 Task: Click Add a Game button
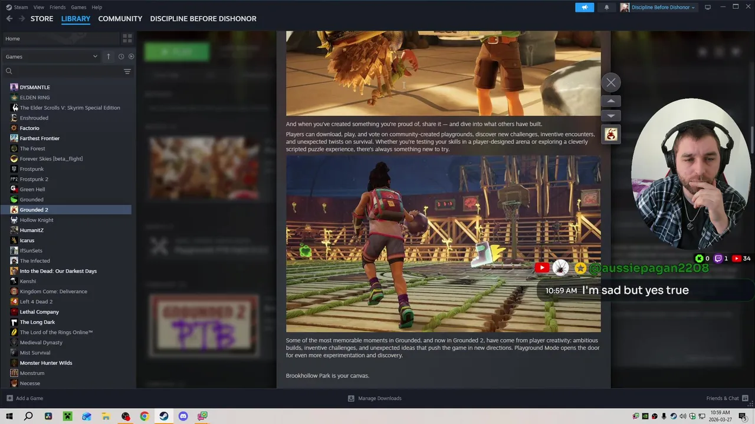click(25, 399)
